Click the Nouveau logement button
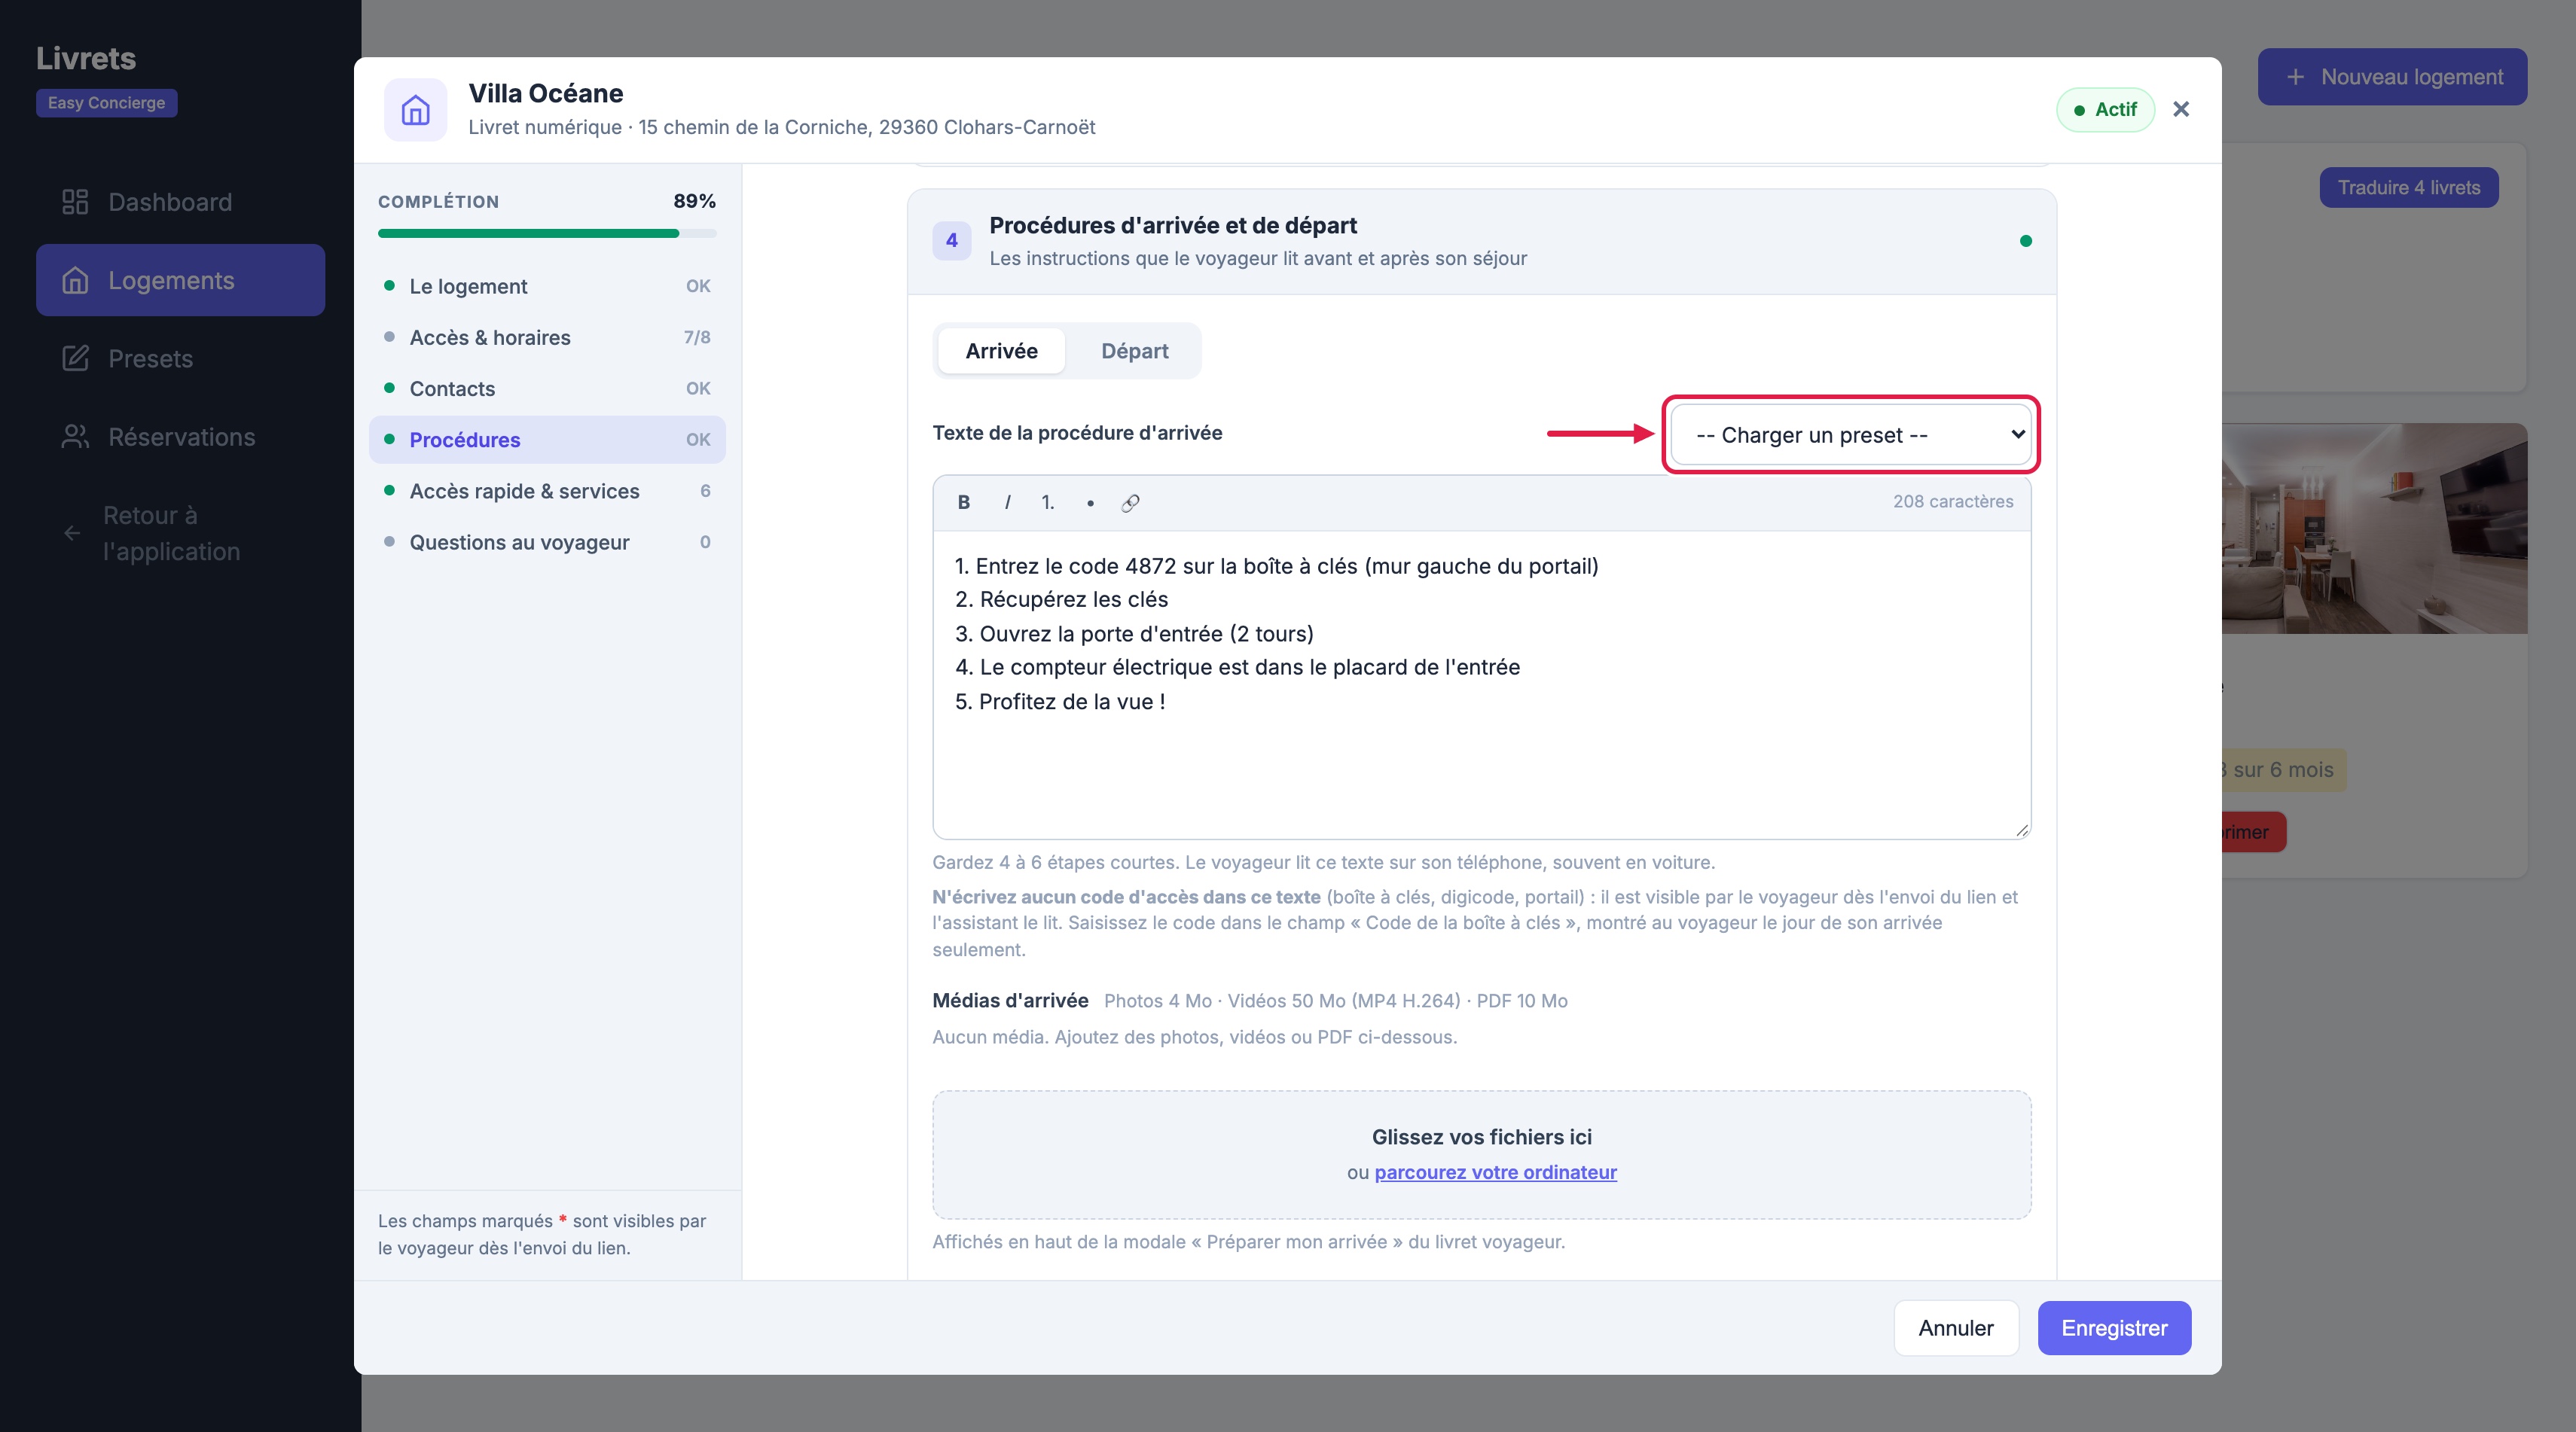Viewport: 2576px width, 1432px height. tap(2392, 77)
